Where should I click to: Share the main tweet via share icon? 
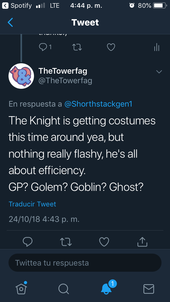(x=142, y=241)
